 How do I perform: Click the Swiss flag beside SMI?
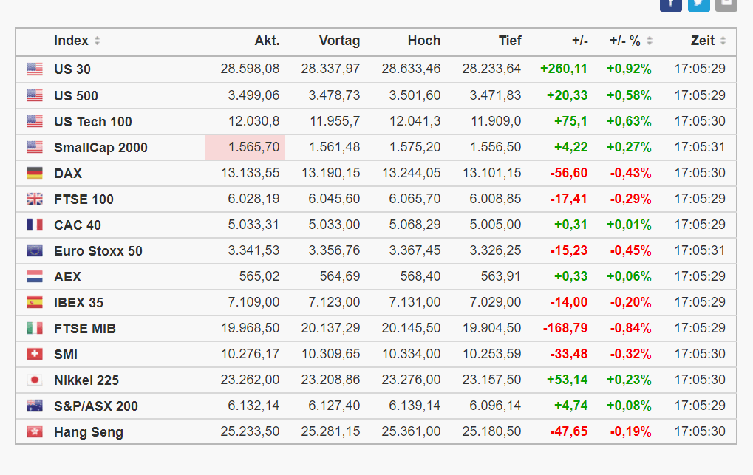[35, 354]
